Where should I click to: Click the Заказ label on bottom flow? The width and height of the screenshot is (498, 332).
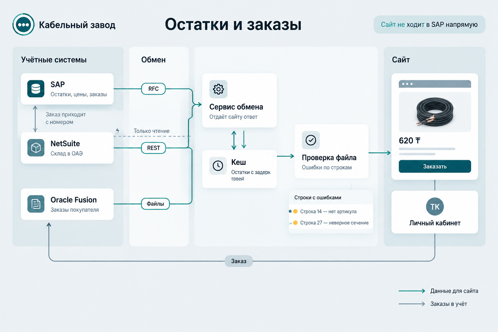(x=239, y=261)
